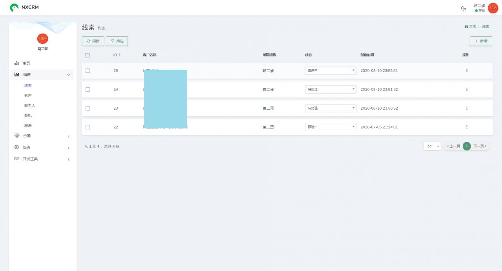Select all rows with header checkbox
Viewport: 502px width, 271px height.
(87, 55)
